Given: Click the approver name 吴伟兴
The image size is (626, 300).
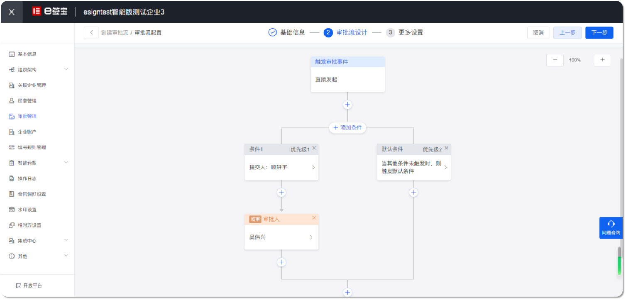Looking at the screenshot, I should coord(257,237).
